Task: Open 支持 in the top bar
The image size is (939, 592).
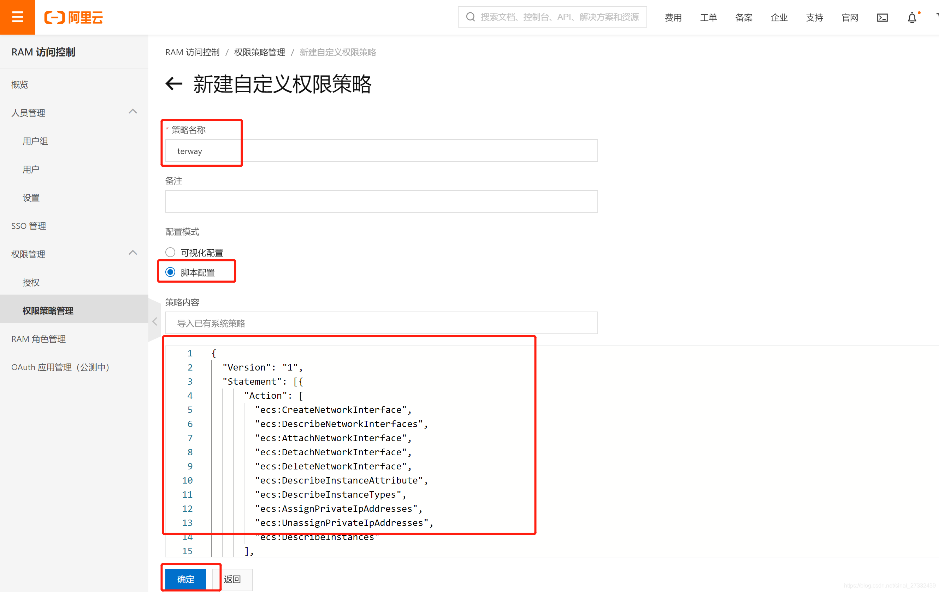Action: tap(815, 18)
